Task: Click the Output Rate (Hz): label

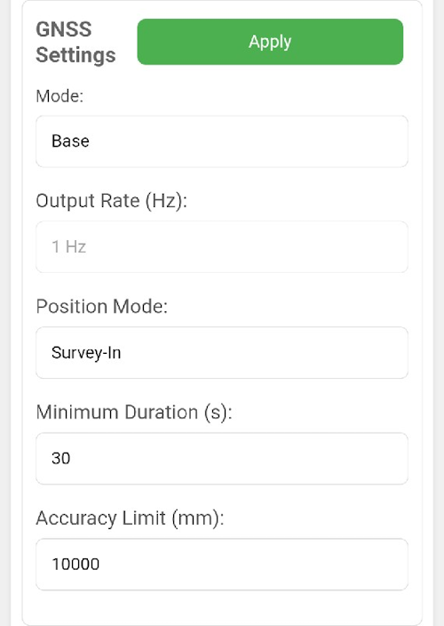Action: click(112, 201)
